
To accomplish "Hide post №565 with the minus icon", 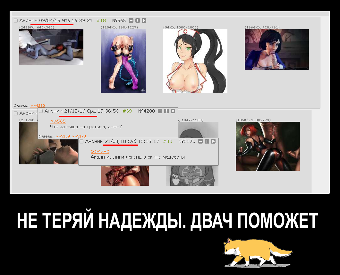I will pyautogui.click(x=131, y=20).
